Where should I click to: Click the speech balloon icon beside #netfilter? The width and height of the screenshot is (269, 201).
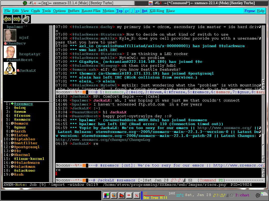(12, 143)
